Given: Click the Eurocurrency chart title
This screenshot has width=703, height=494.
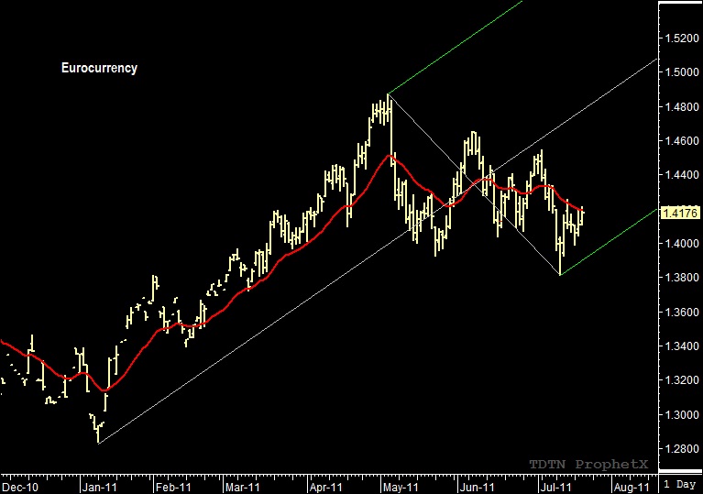Looking at the screenshot, I should (99, 68).
